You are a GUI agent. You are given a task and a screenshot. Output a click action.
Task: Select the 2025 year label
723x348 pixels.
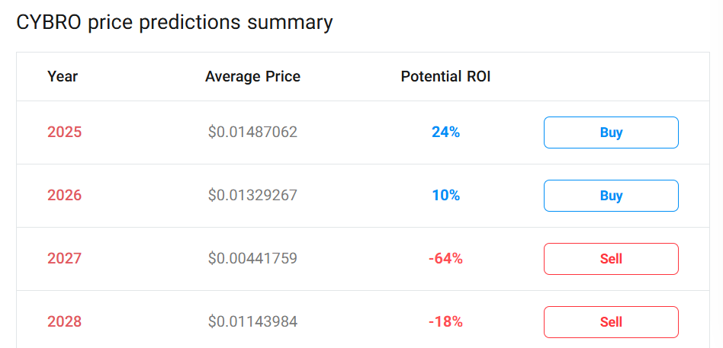click(64, 132)
